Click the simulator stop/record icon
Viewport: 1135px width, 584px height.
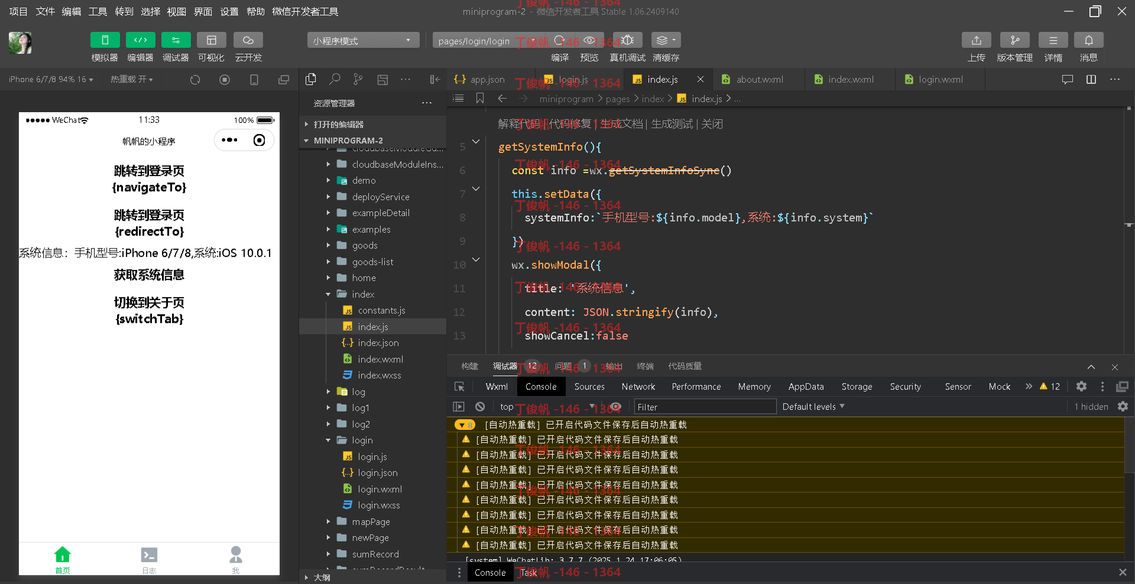[225, 80]
